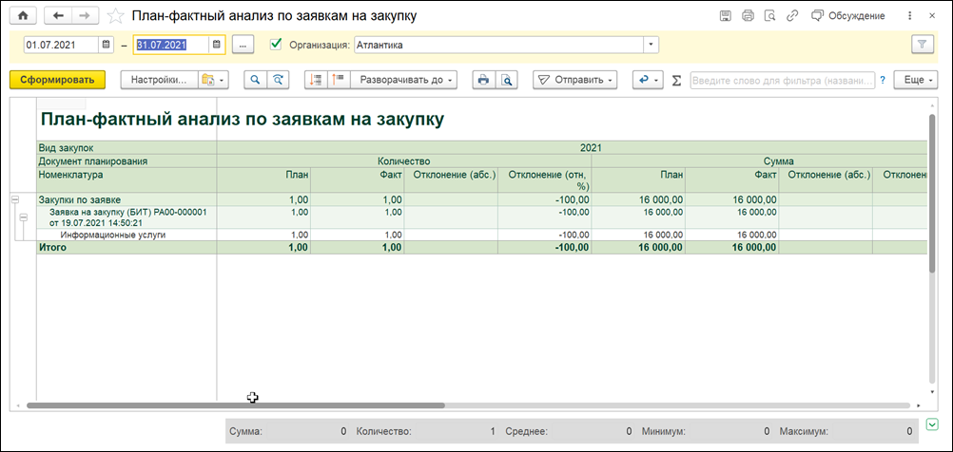The height and width of the screenshot is (452, 953).
Task: Open the Еще menu
Action: click(x=917, y=80)
